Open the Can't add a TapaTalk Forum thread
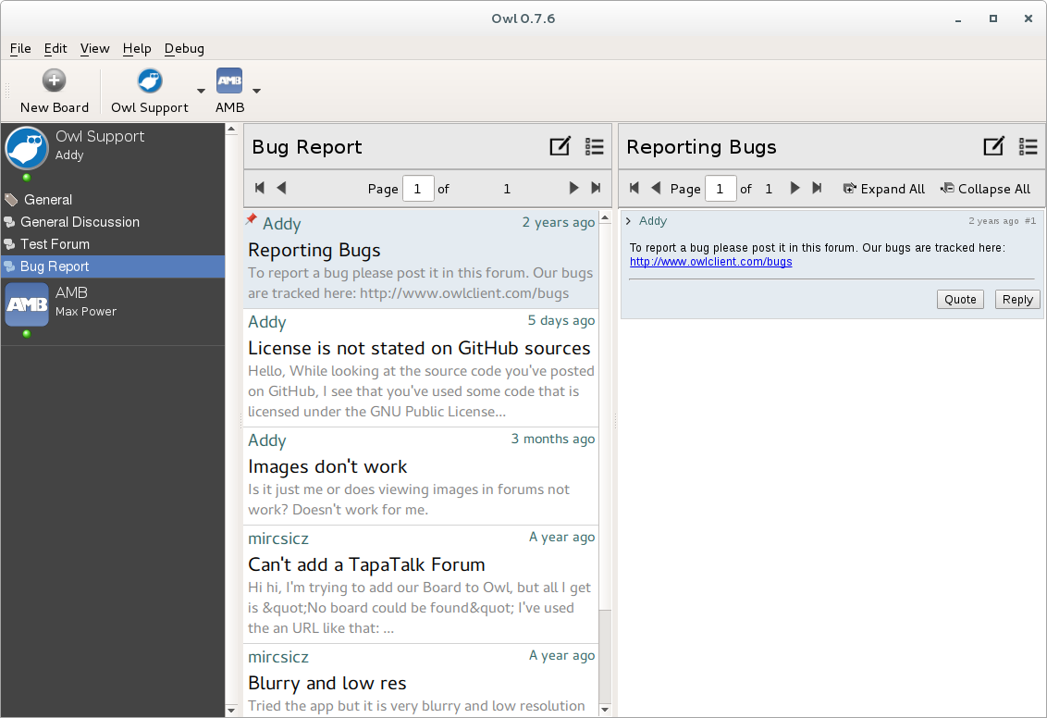The width and height of the screenshot is (1047, 718). [421, 585]
